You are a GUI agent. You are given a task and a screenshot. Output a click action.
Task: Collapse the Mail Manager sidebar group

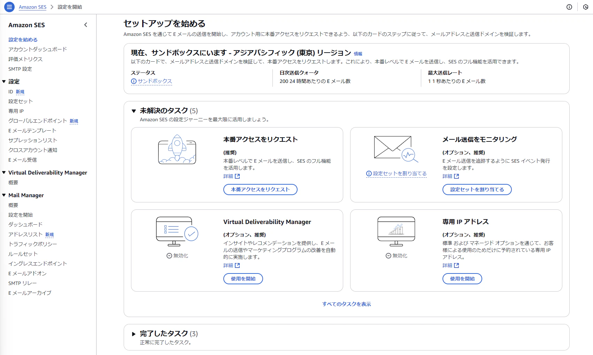[x=4, y=195]
